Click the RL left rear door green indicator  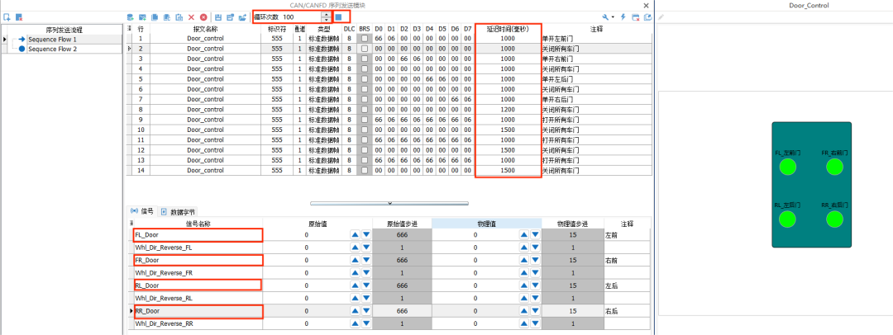[x=788, y=219]
